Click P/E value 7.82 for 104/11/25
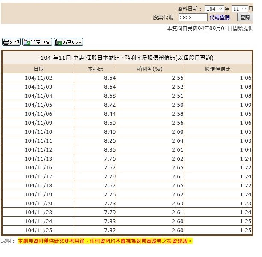Image resolution: width=262 pixels, height=257 pixels. pyautogui.click(x=110, y=231)
